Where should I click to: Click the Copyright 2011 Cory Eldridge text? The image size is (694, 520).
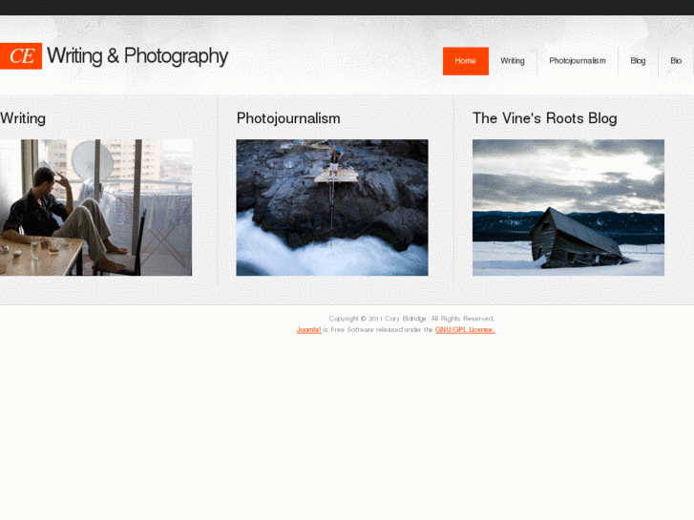[411, 319]
